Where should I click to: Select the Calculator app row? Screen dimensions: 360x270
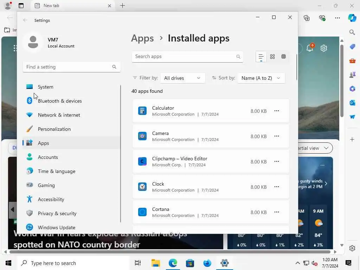(x=211, y=111)
